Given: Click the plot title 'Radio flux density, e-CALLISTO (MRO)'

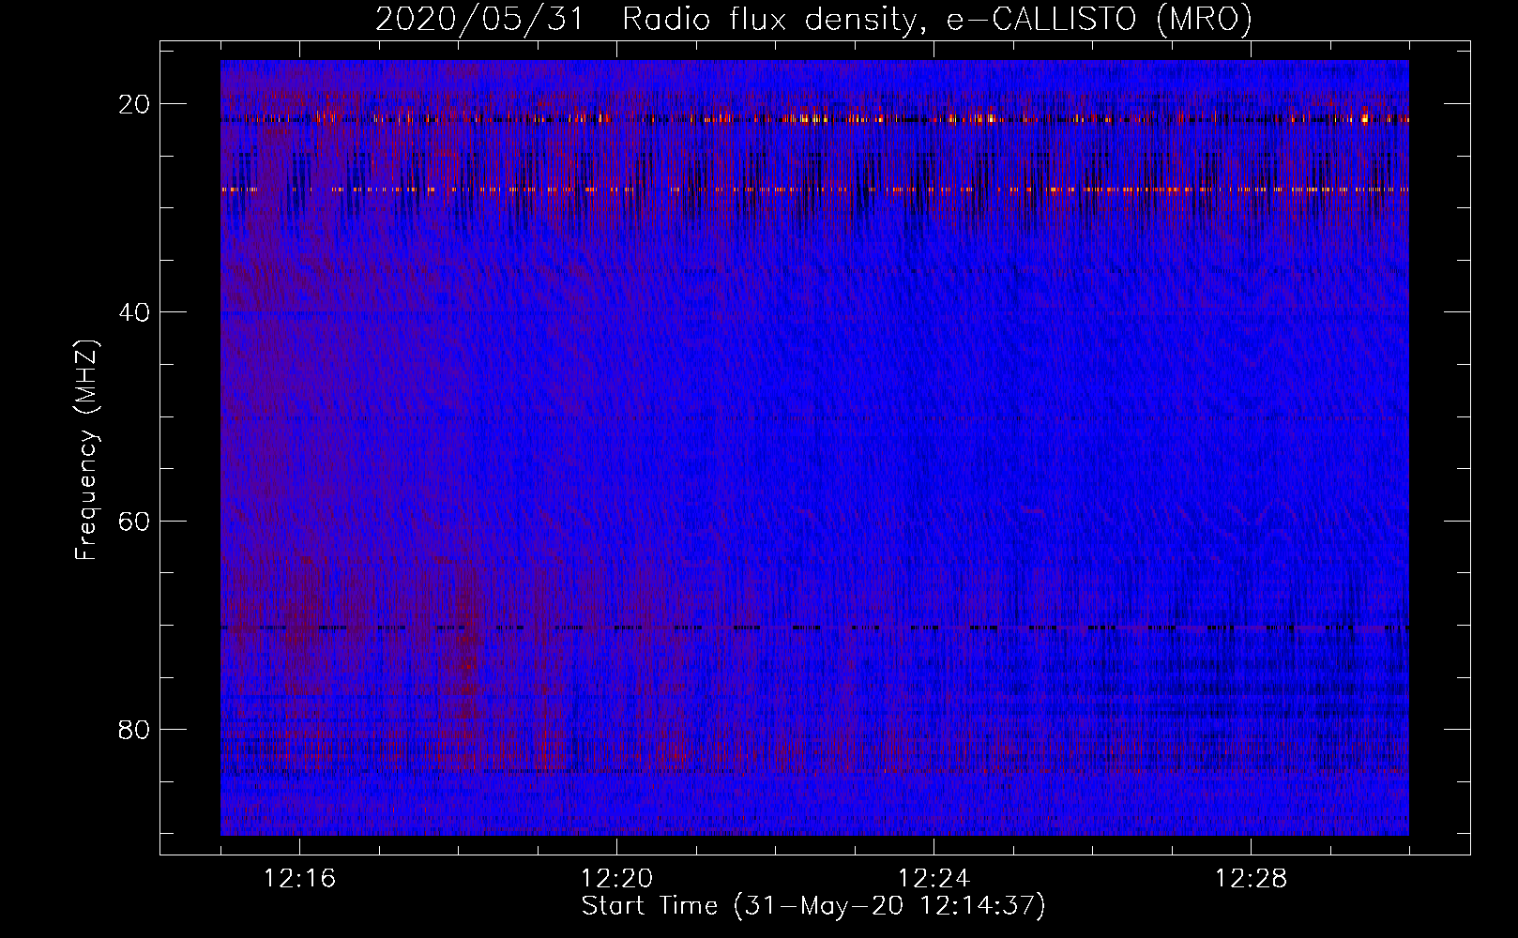Looking at the screenshot, I should point(937,19).
